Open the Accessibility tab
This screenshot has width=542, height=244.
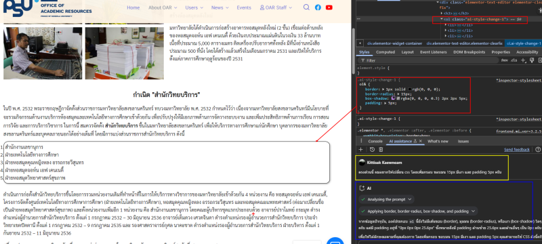coord(527,52)
